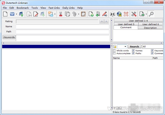Open the File menu
Image resolution: width=165 pixels, height=115 pixels.
tap(5, 8)
